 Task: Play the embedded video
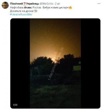(55, 64)
